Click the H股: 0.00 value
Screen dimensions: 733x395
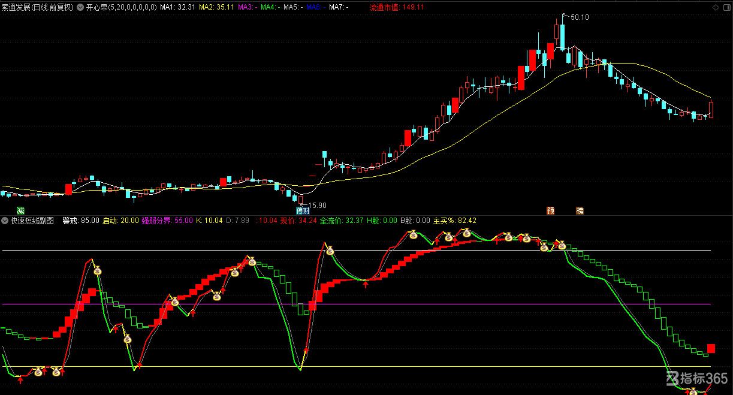tap(382, 221)
